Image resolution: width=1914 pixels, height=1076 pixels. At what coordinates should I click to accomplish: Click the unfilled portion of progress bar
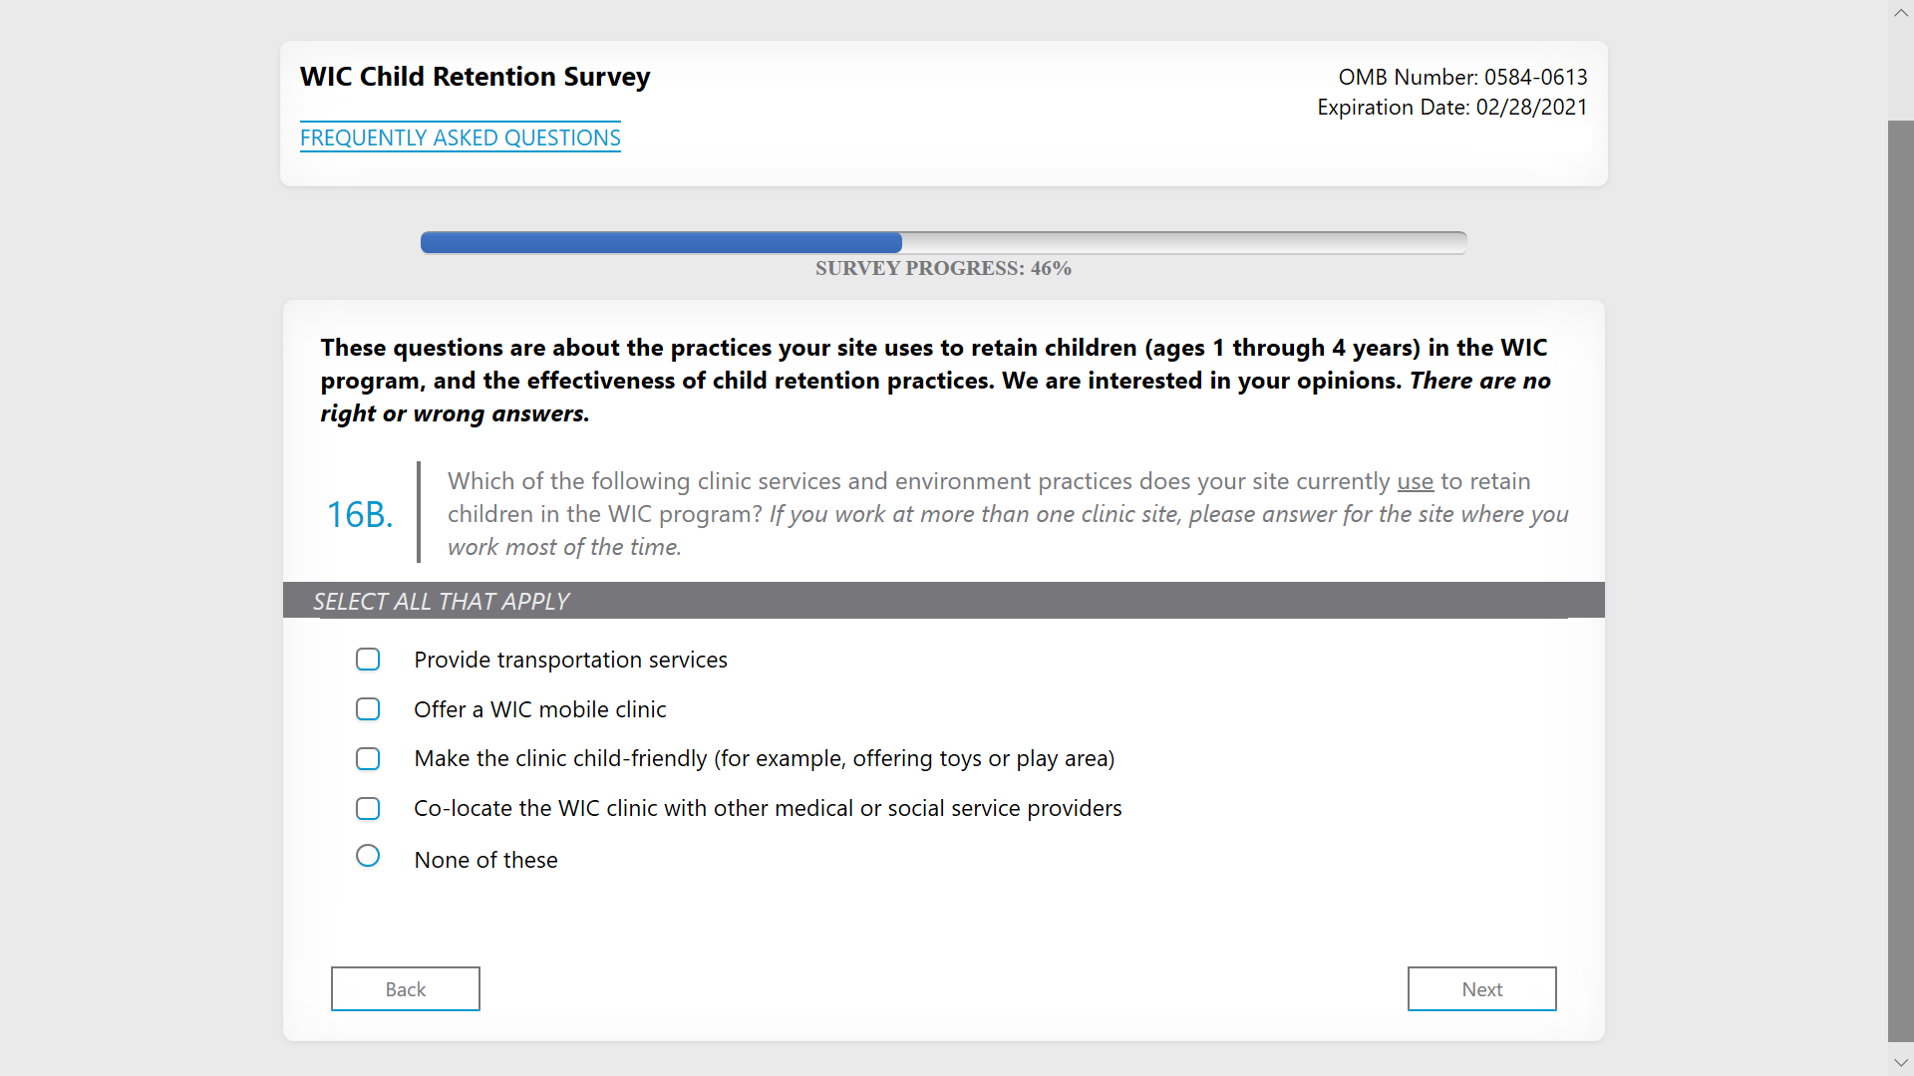click(1183, 242)
